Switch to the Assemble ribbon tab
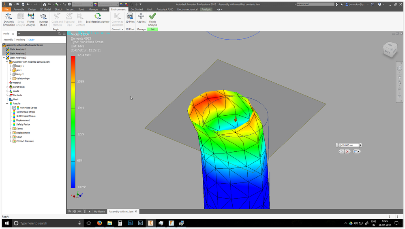This screenshot has height=229, width=405. (19, 9)
